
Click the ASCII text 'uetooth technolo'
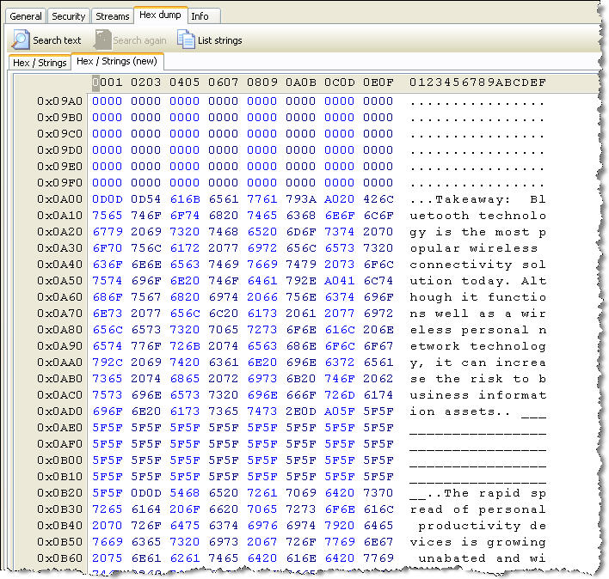coord(477,216)
